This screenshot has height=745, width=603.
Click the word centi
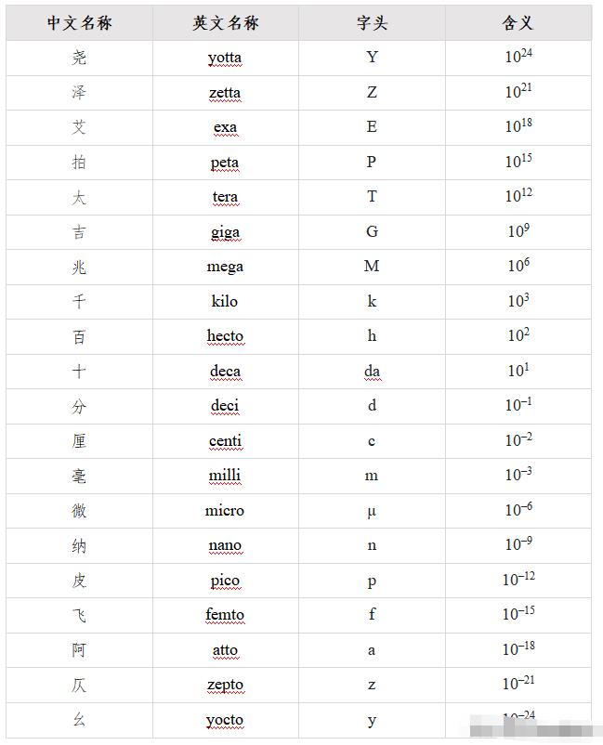click(225, 441)
